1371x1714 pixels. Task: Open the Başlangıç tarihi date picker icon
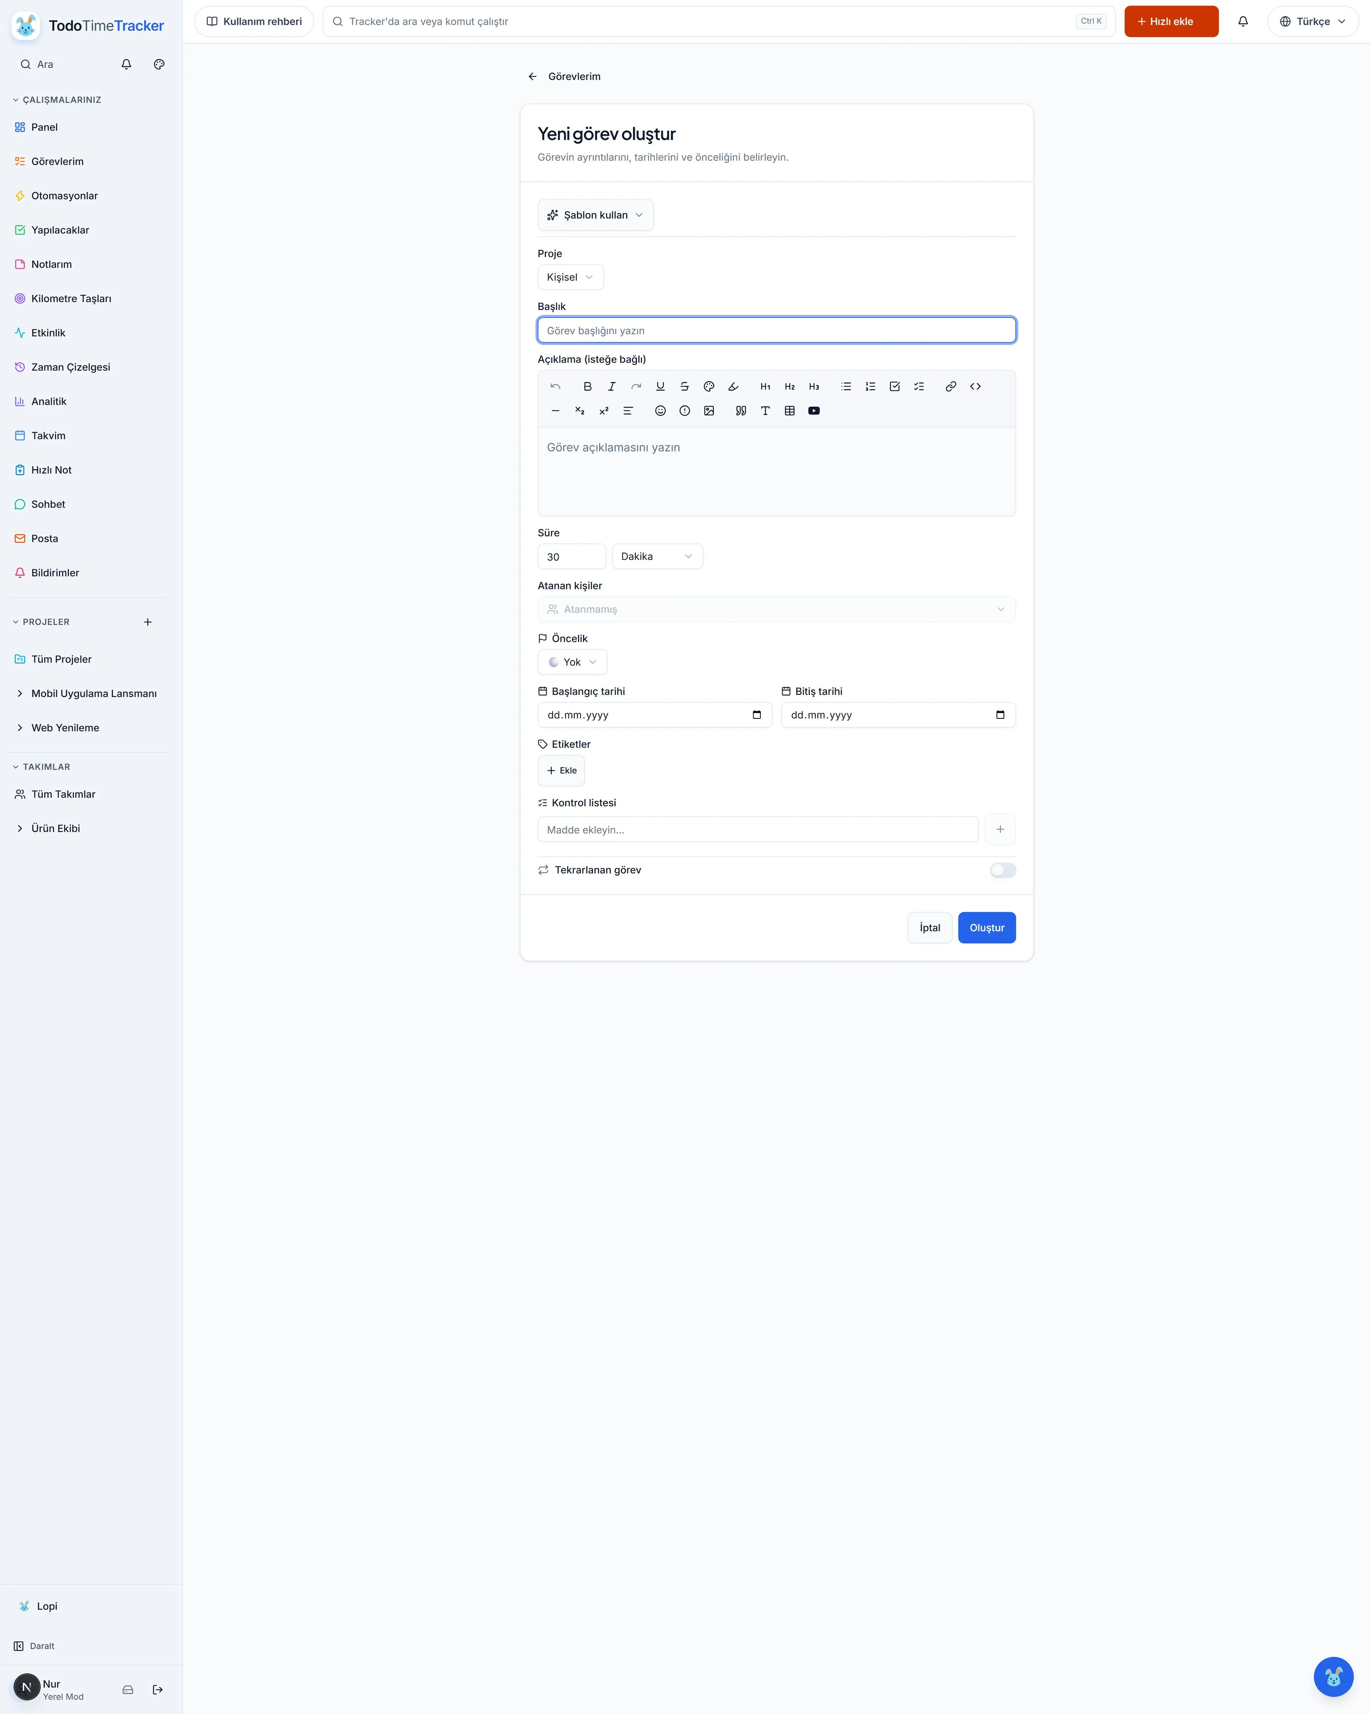(x=757, y=715)
